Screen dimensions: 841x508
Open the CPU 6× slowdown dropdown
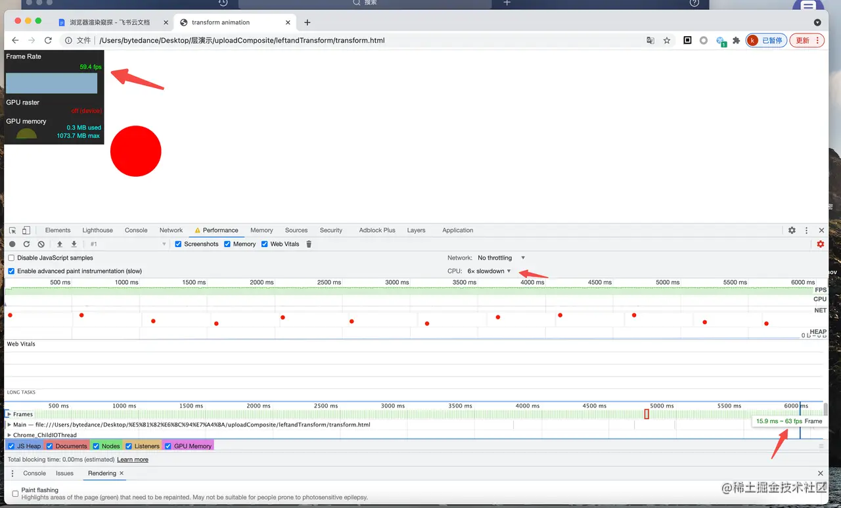489,271
